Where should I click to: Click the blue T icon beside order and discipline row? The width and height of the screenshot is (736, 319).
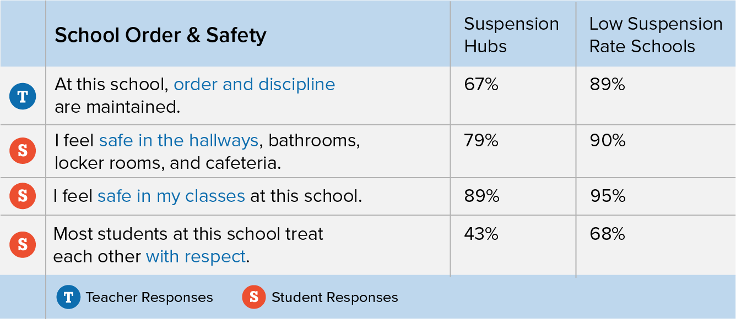tap(23, 96)
